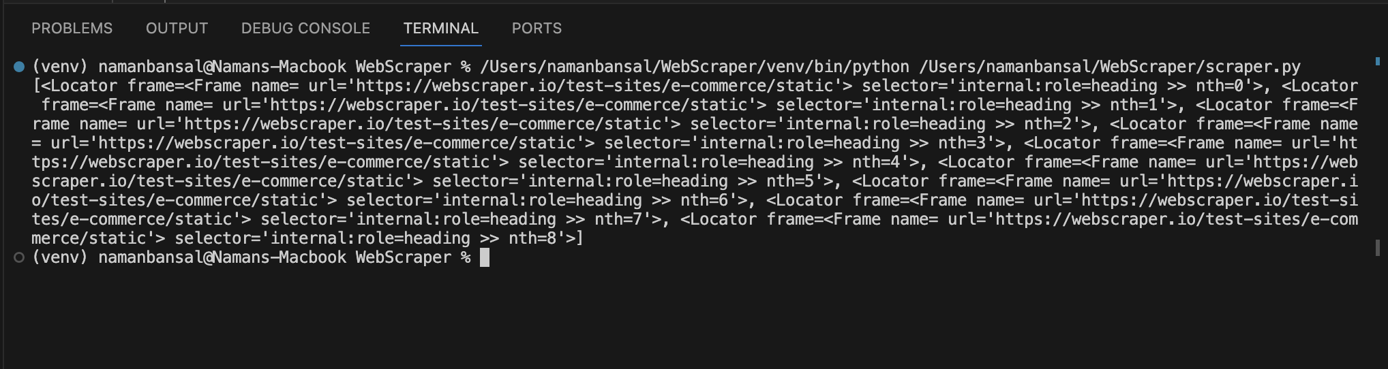Click the TERMINAL tab

[x=440, y=29]
